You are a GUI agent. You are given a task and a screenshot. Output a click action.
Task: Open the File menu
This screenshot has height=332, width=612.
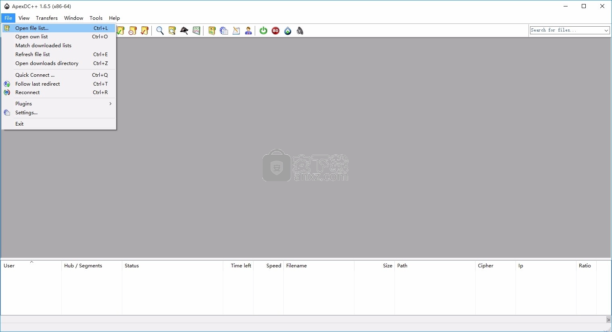8,18
